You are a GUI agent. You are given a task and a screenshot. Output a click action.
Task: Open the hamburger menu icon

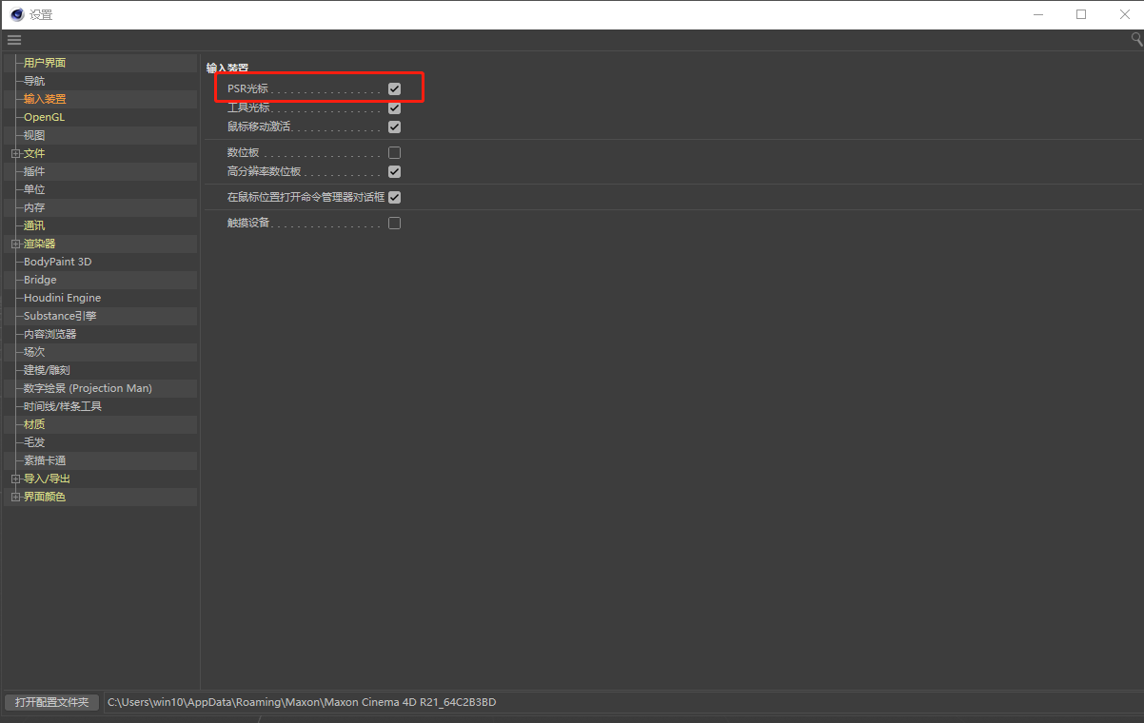[14, 40]
